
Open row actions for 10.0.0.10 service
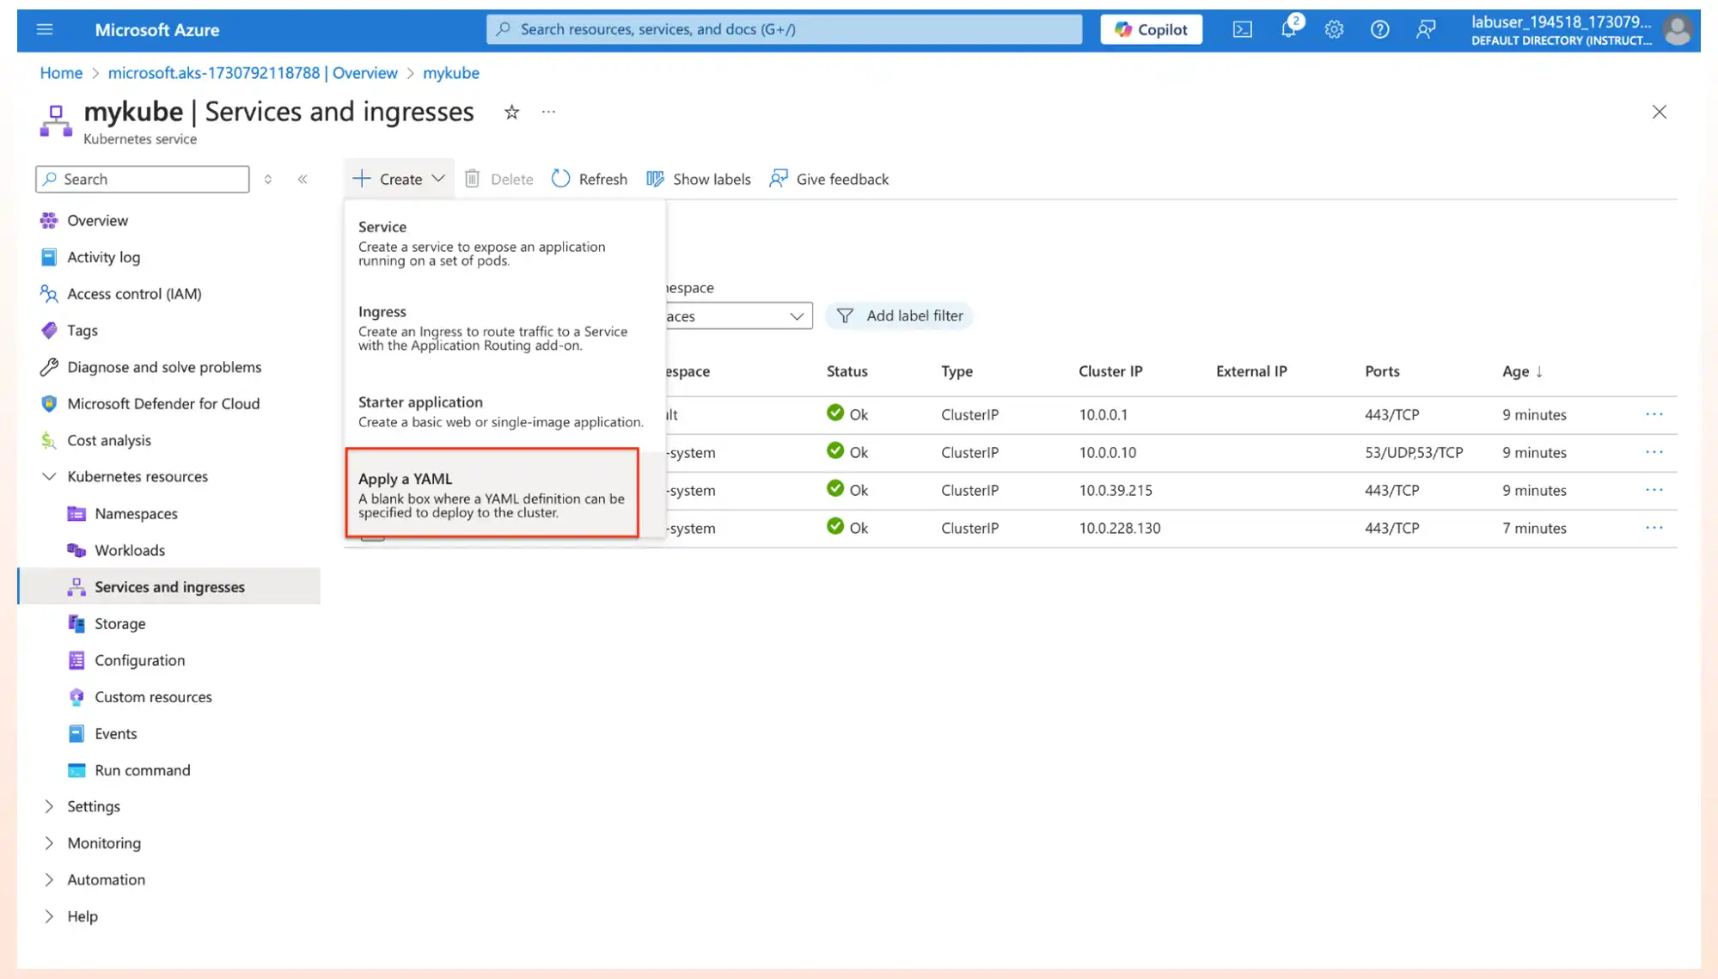point(1654,452)
